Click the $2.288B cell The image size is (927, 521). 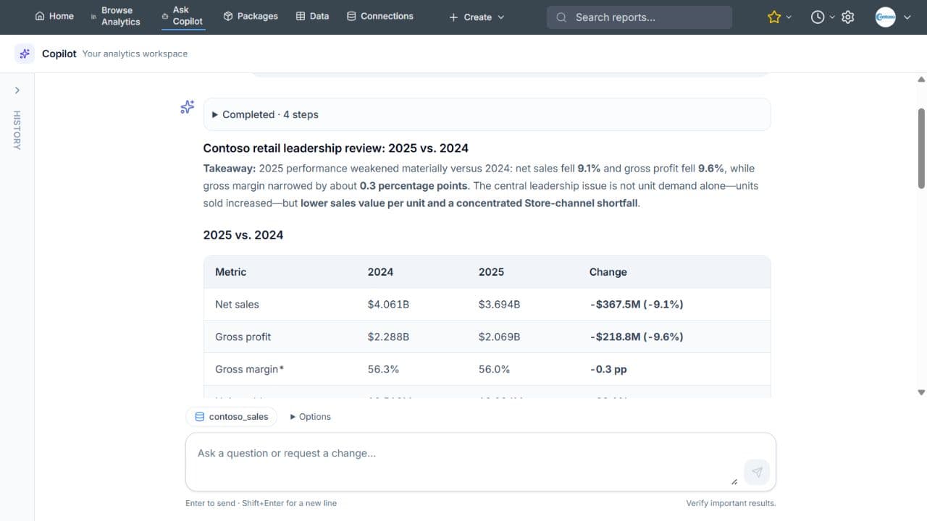click(388, 336)
